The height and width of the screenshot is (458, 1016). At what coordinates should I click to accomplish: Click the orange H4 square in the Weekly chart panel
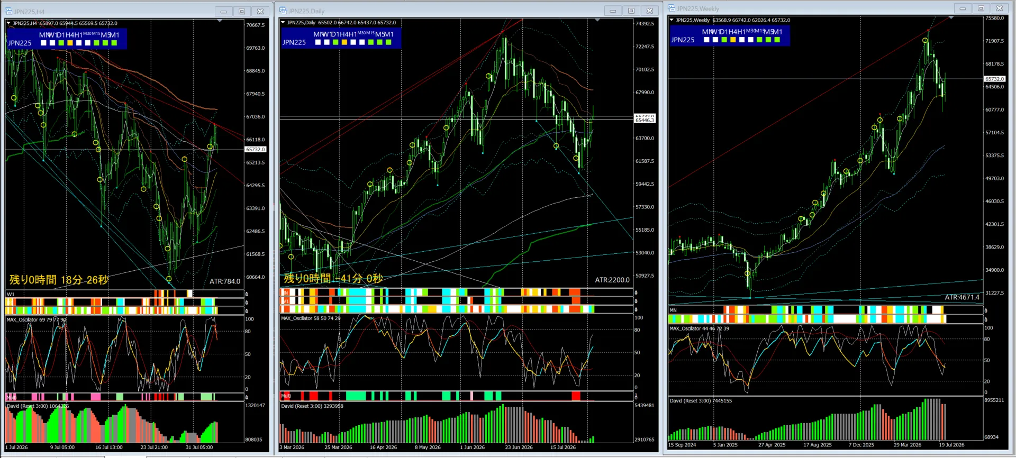(733, 40)
